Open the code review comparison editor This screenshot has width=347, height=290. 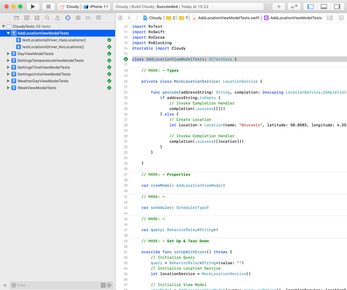pos(294,6)
